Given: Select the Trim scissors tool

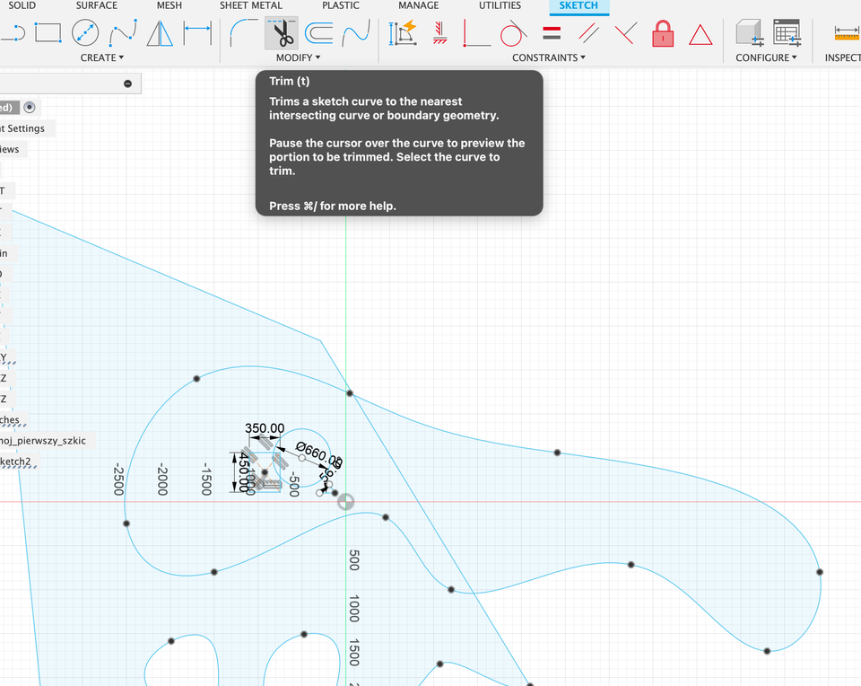Looking at the screenshot, I should (282, 34).
